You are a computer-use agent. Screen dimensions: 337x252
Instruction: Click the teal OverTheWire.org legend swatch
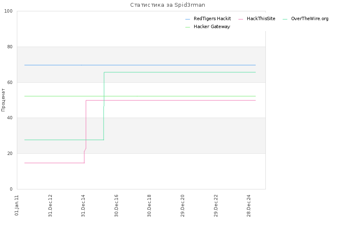[x=285, y=19]
